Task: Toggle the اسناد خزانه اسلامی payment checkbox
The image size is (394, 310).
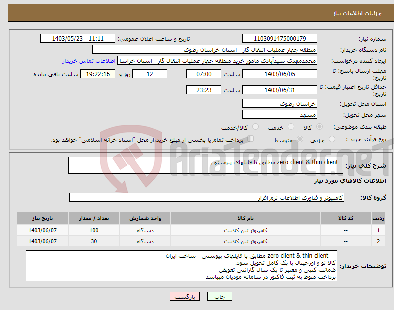Action: [x=250, y=139]
